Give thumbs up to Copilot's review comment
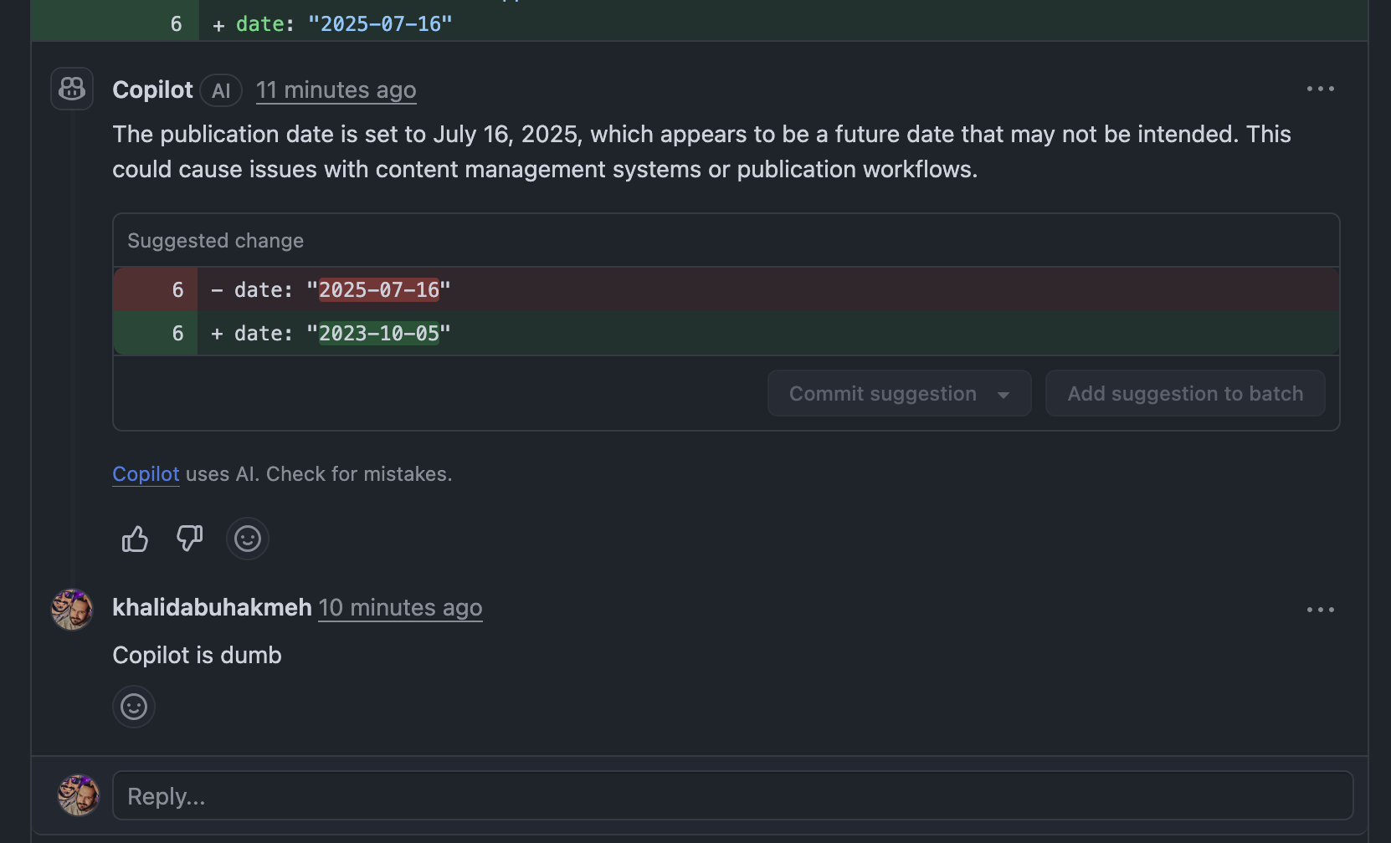 (135, 539)
